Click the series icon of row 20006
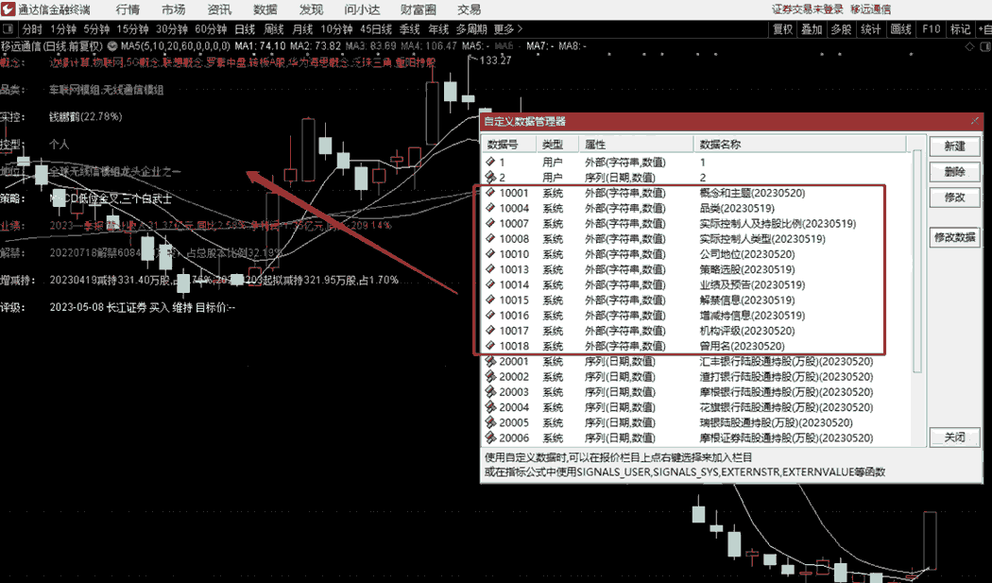Viewport: 992px width, 583px height. click(490, 437)
